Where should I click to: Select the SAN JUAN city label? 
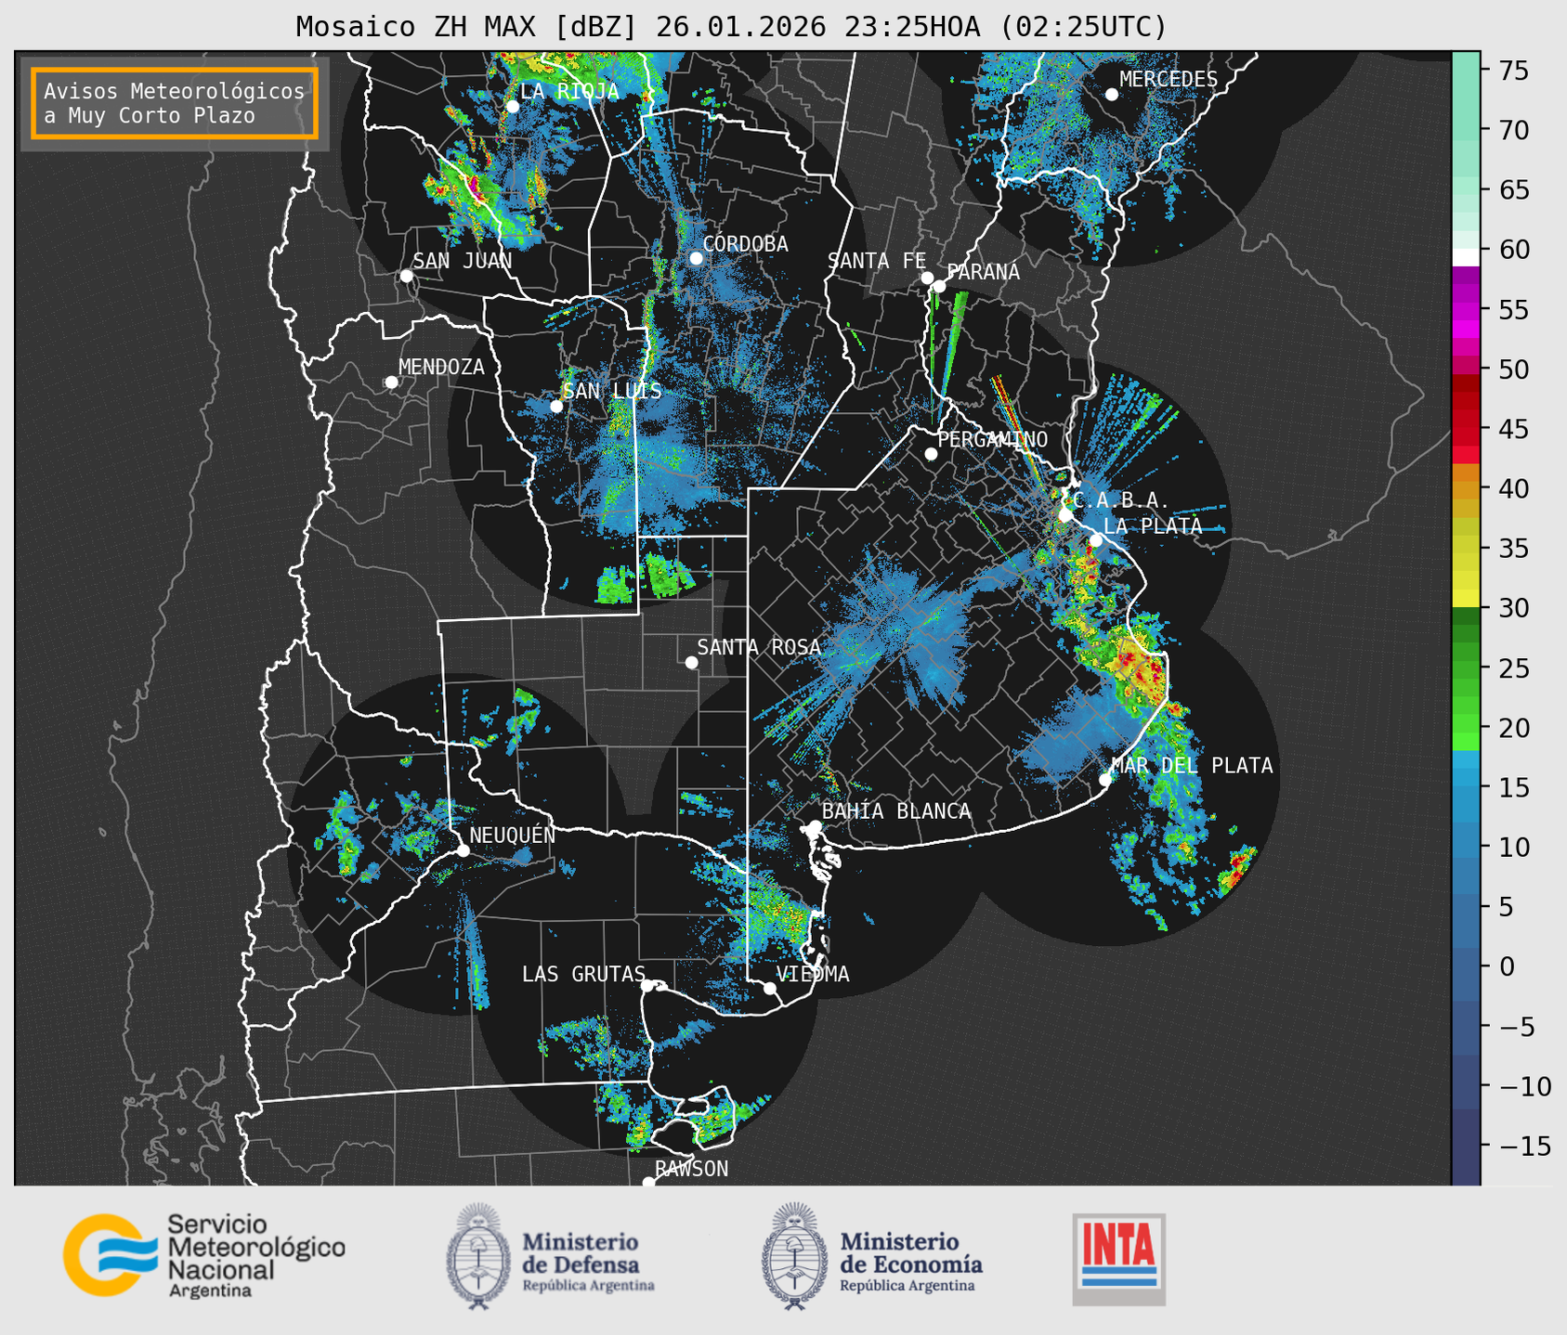(x=463, y=261)
